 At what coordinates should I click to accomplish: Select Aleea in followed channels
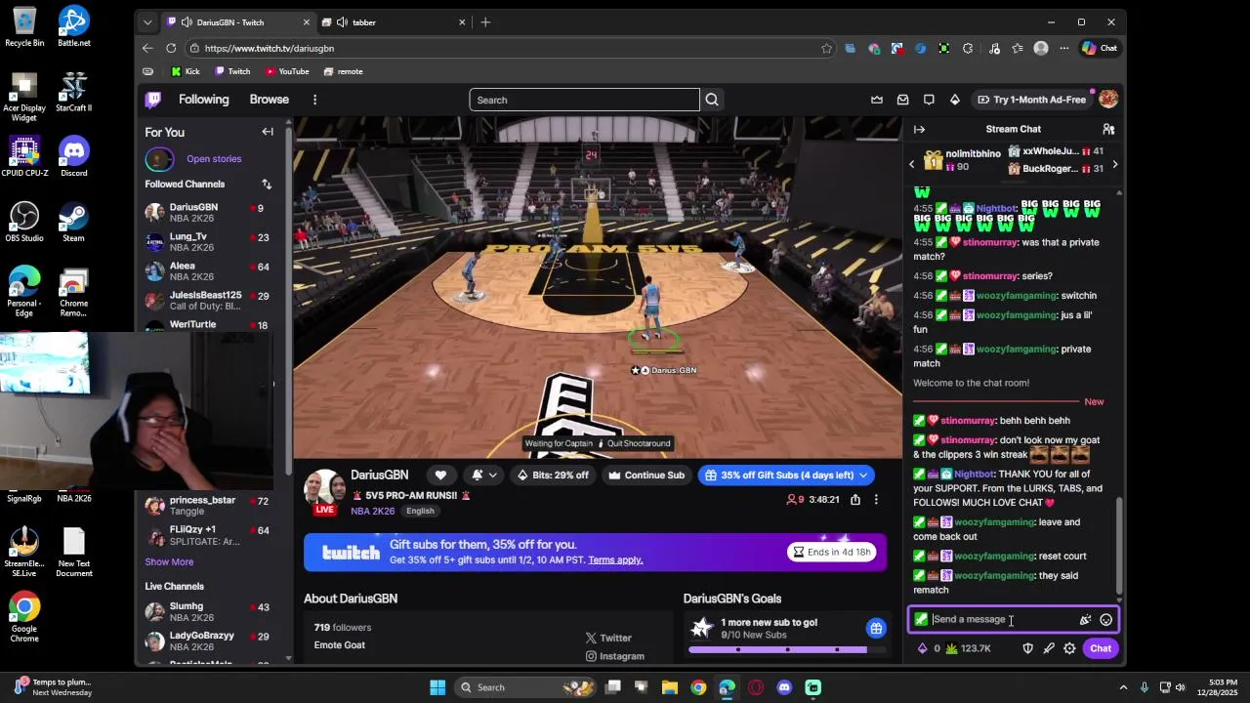[209, 270]
